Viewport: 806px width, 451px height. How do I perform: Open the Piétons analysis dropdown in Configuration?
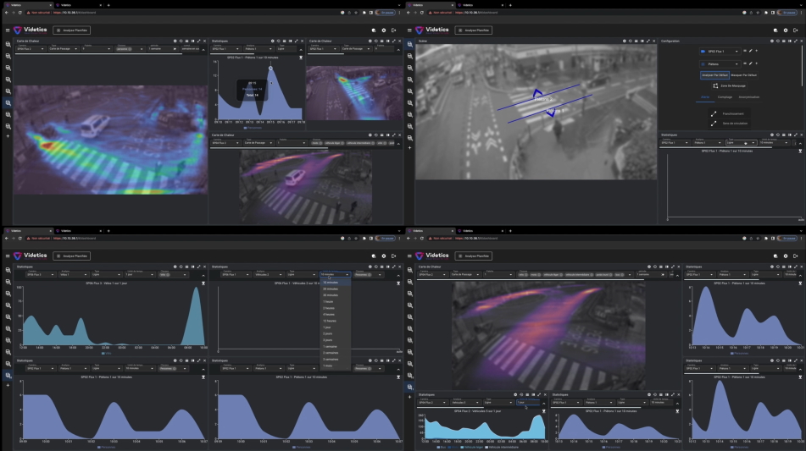click(x=720, y=64)
